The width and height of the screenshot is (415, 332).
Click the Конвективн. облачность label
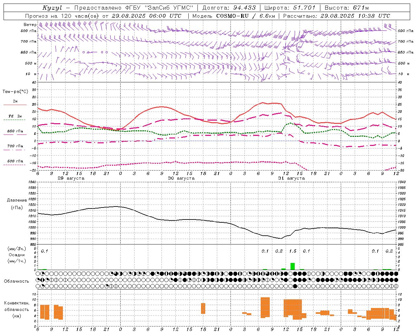pyautogui.click(x=17, y=306)
